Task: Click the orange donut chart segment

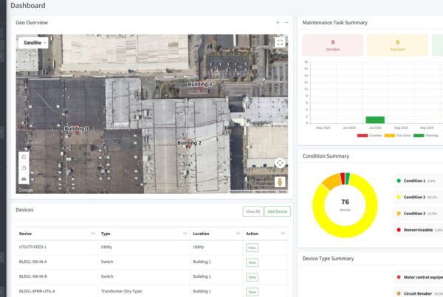Action: 332,181
